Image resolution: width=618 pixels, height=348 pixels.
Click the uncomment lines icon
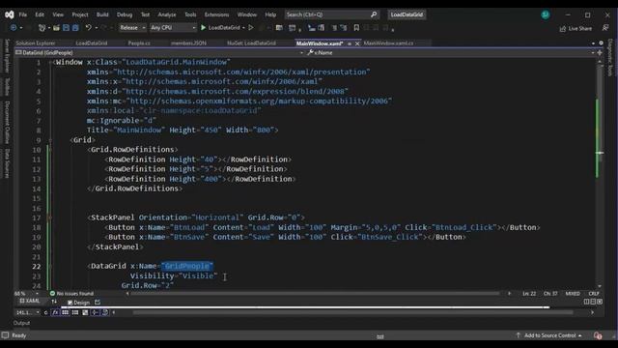pos(344,28)
